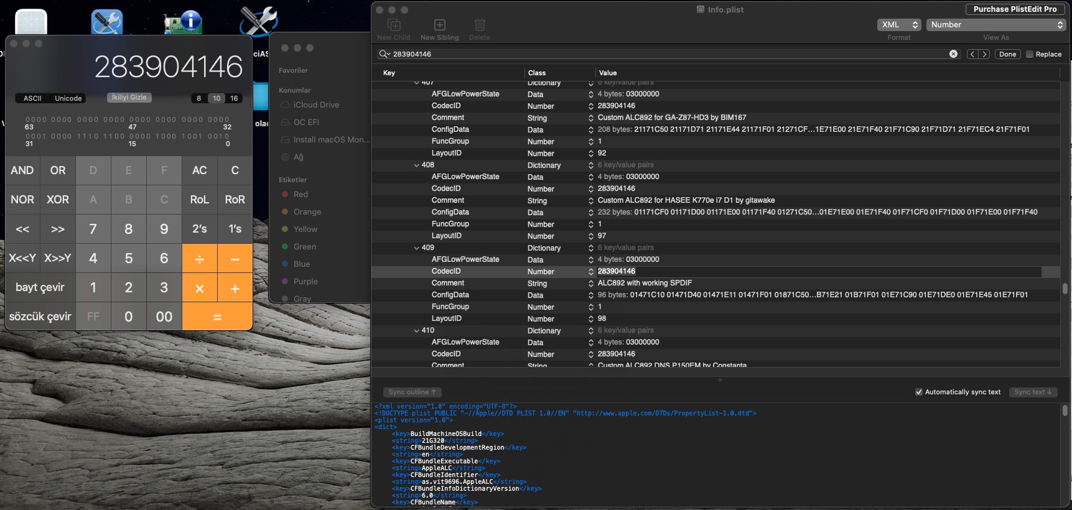Click the Delete trash icon
The height and width of the screenshot is (510, 1072).
coord(479,25)
